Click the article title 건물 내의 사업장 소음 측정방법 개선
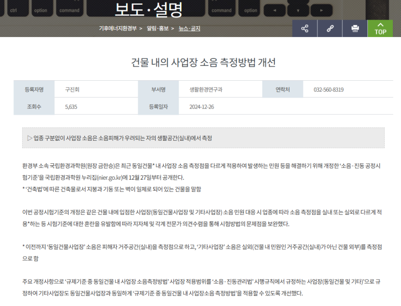This screenshot has height=306, width=401. point(204,62)
